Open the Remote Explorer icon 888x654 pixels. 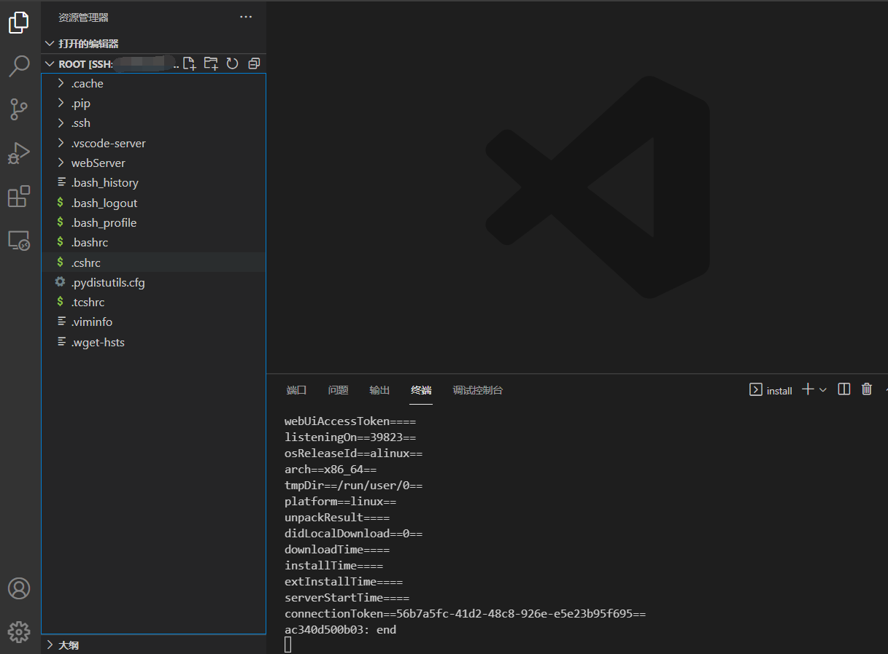[19, 240]
